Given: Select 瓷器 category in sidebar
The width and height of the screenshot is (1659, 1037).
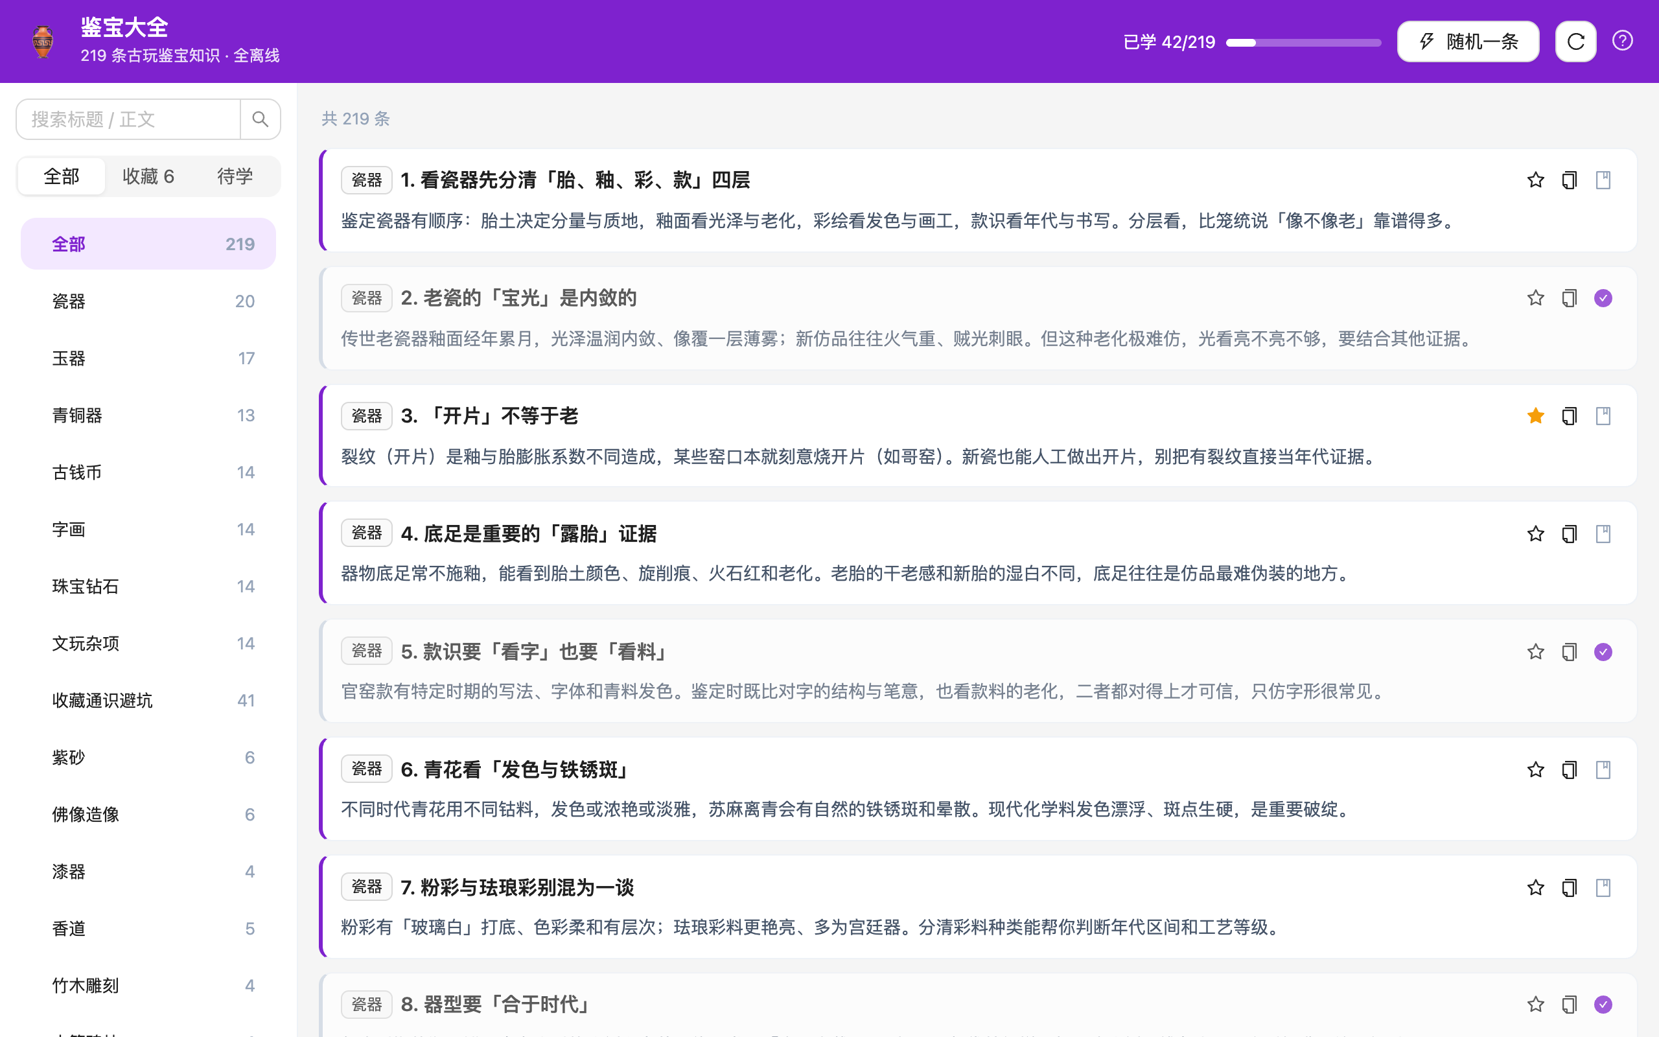Looking at the screenshot, I should [x=148, y=301].
